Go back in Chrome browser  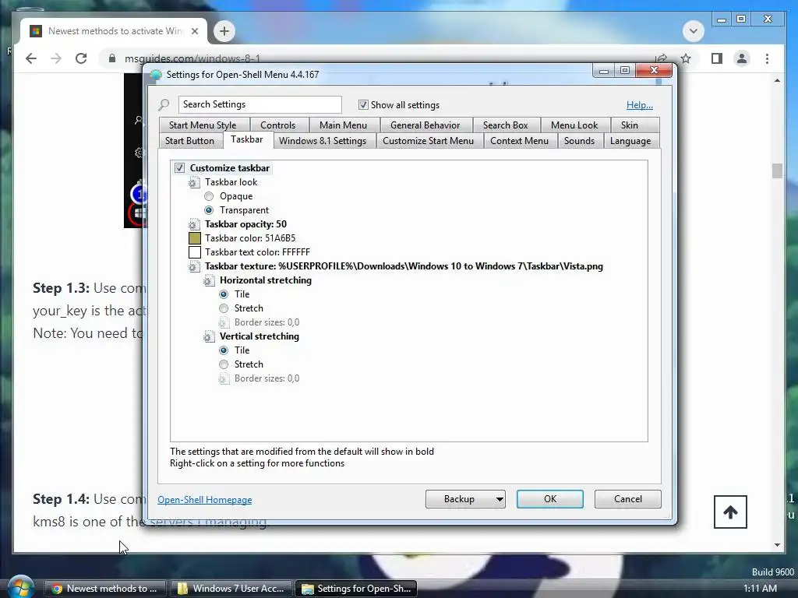(31, 58)
